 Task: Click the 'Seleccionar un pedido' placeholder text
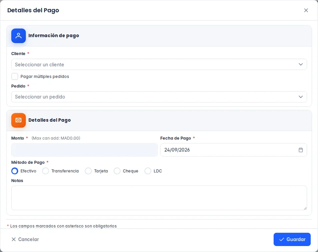coord(40,97)
